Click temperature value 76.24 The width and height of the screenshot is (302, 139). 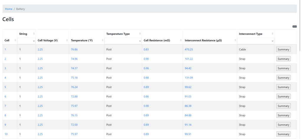point(74,87)
